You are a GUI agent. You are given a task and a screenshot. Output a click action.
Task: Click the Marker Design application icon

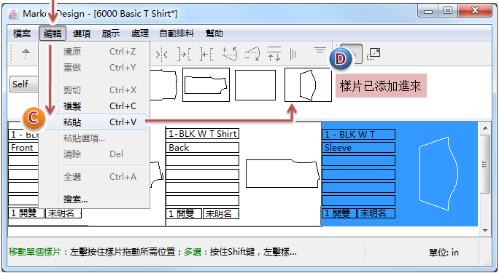(x=13, y=14)
